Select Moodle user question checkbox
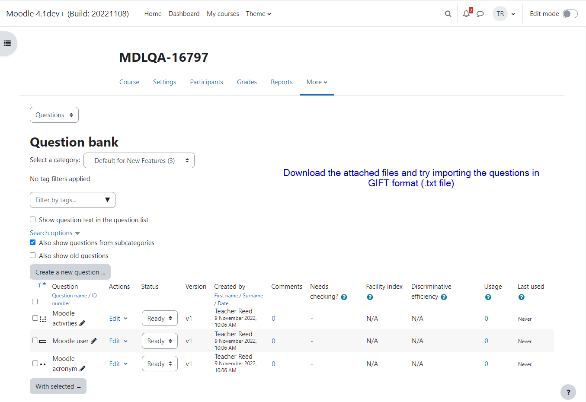586x402 pixels. click(35, 341)
